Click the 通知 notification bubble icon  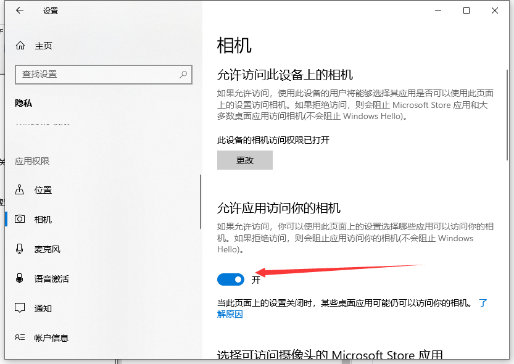(x=20, y=308)
